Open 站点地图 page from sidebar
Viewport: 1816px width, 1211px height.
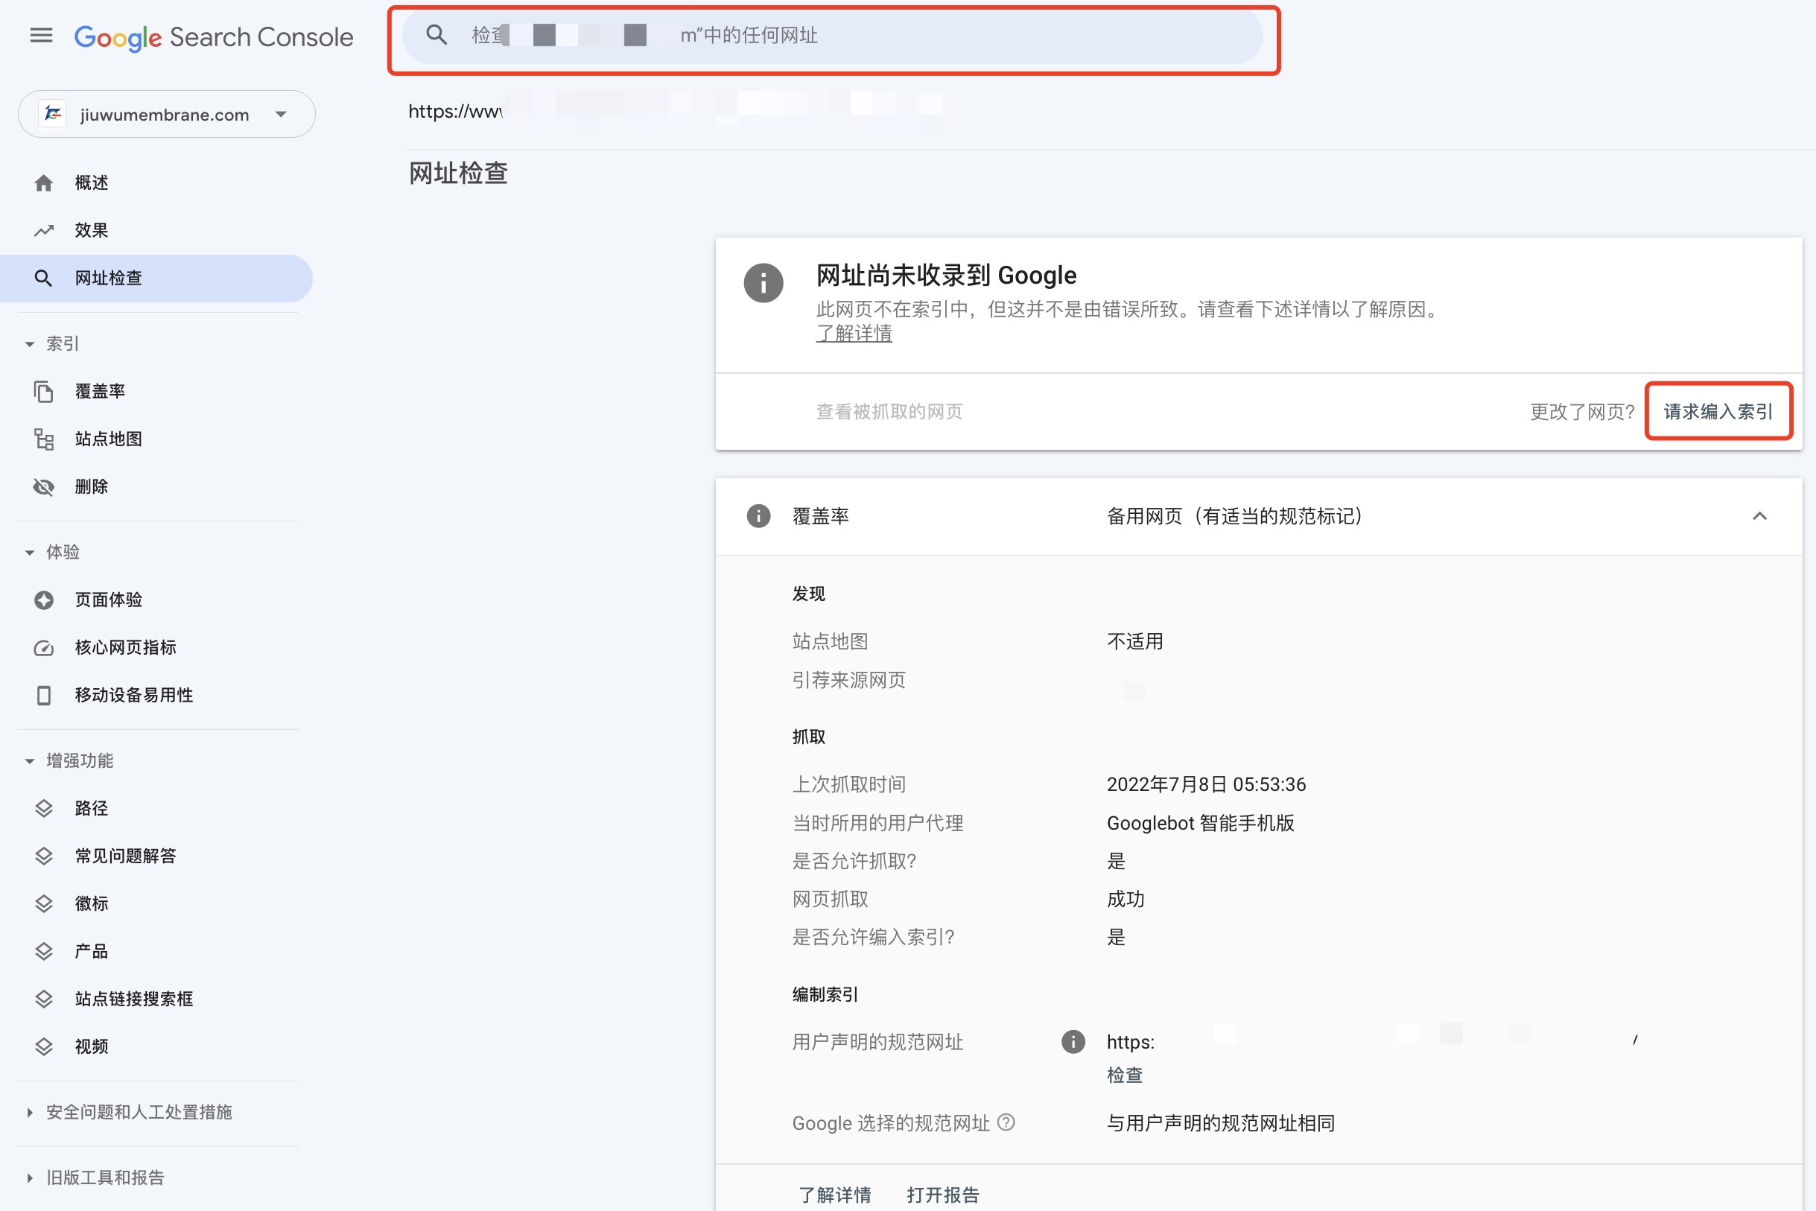click(108, 439)
